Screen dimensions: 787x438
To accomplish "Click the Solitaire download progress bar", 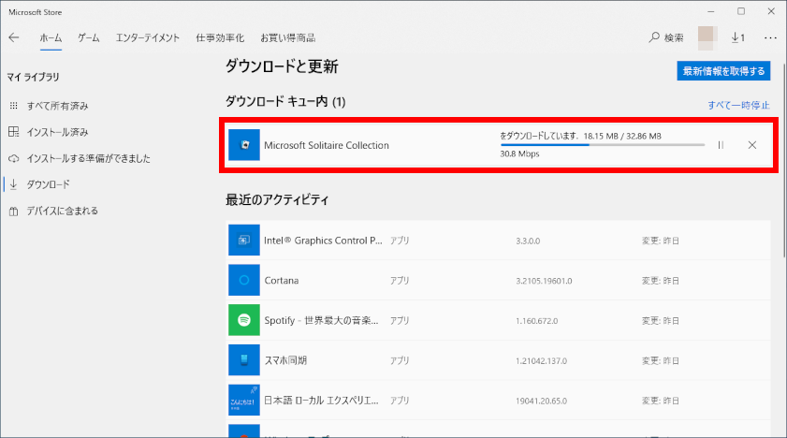I will pos(603,145).
